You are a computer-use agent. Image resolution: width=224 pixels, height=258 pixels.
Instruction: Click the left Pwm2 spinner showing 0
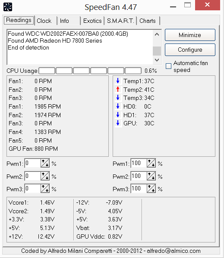tap(45, 176)
